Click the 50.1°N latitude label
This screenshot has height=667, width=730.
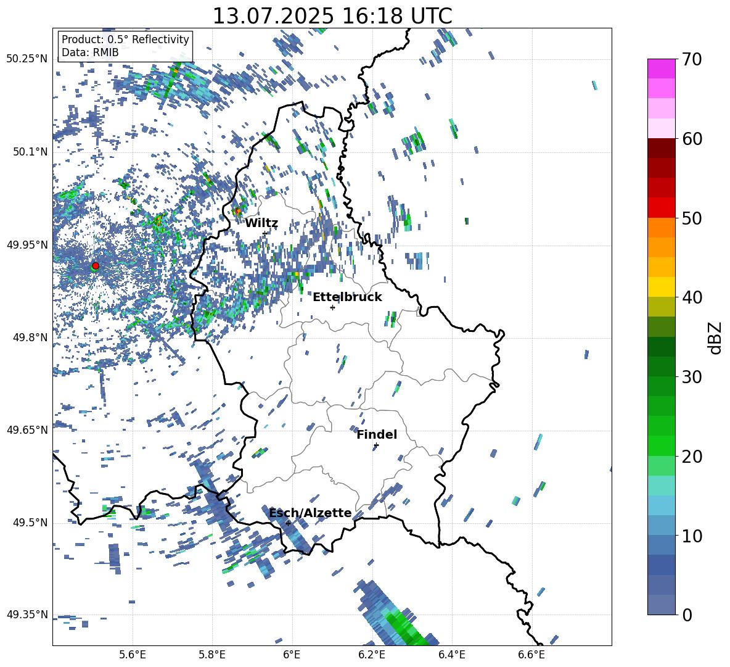click(30, 152)
